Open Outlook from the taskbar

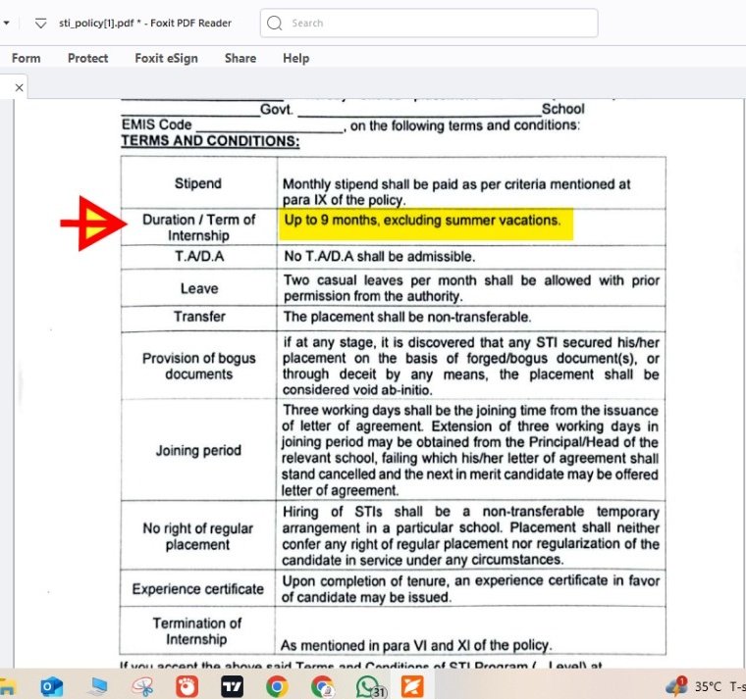[52, 686]
